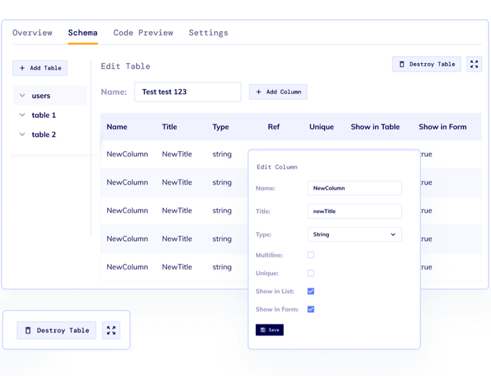
Task: Click the plus icon on Add Table
Action: (22, 68)
